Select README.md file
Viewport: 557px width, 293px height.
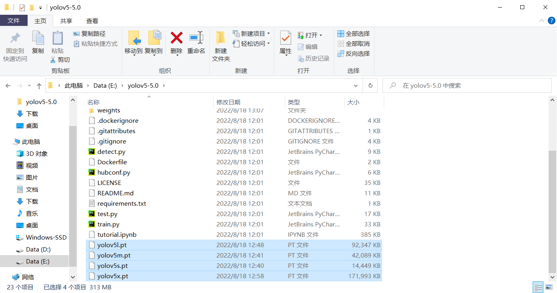(x=115, y=193)
